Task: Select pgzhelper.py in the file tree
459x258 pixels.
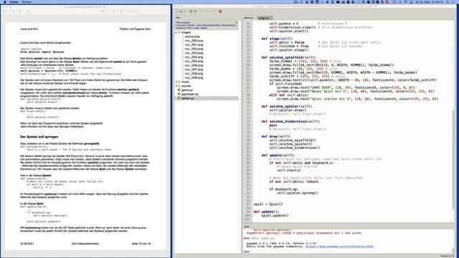Action: click(189, 94)
